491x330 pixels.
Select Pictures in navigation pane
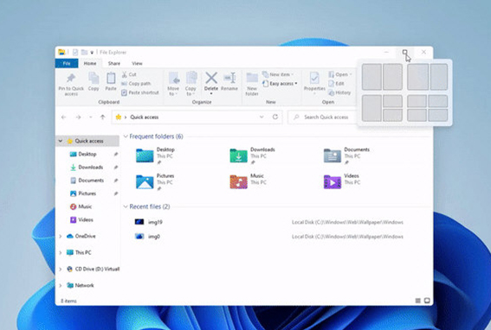[87, 194]
